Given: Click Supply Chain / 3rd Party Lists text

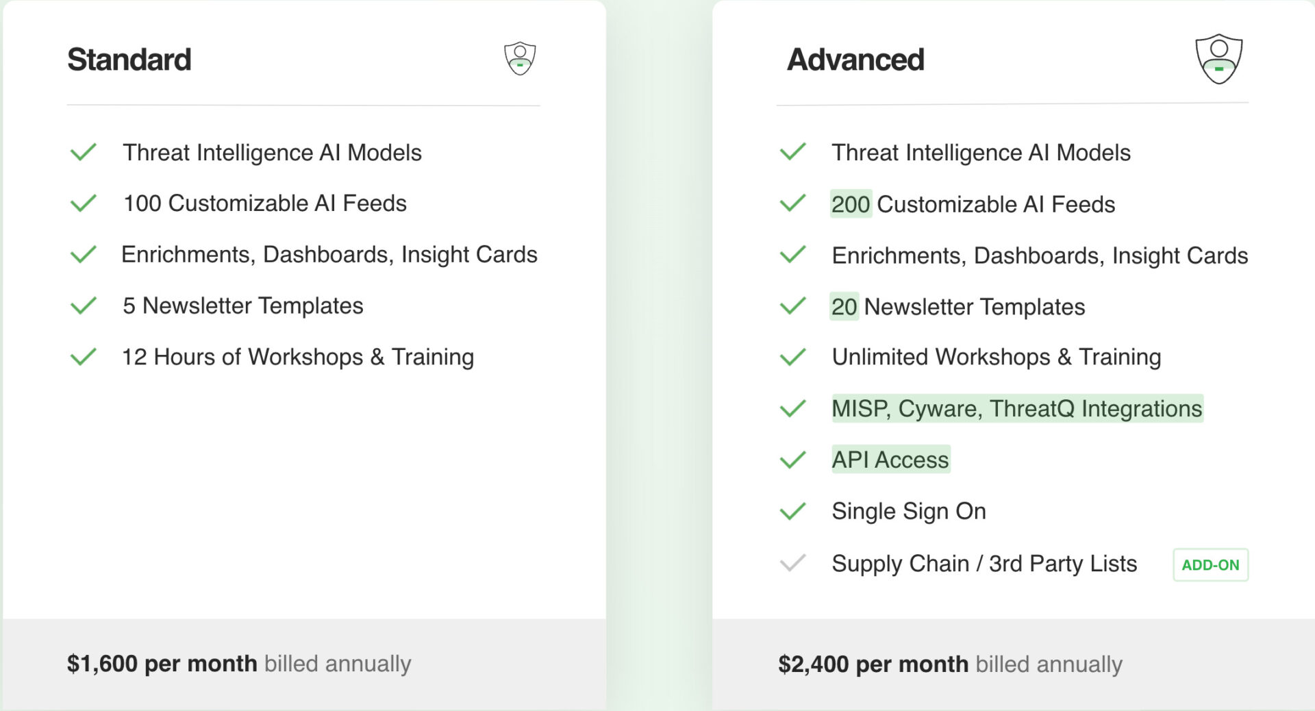Looking at the screenshot, I should point(984,563).
